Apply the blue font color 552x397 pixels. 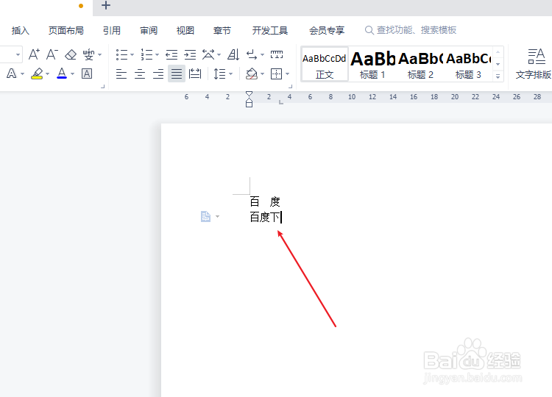pos(62,74)
